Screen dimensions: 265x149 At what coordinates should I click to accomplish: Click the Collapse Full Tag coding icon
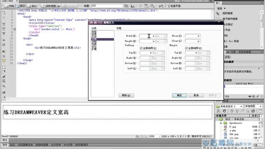4,24
